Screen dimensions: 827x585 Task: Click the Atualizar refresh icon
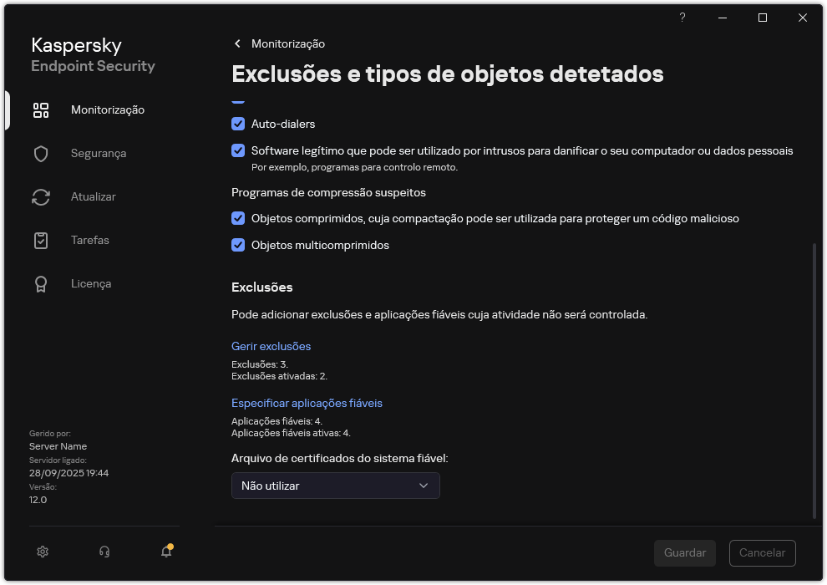point(40,196)
